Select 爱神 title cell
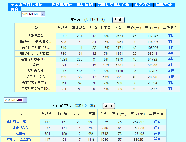This screenshot has height=142, width=186. pos(35,65)
